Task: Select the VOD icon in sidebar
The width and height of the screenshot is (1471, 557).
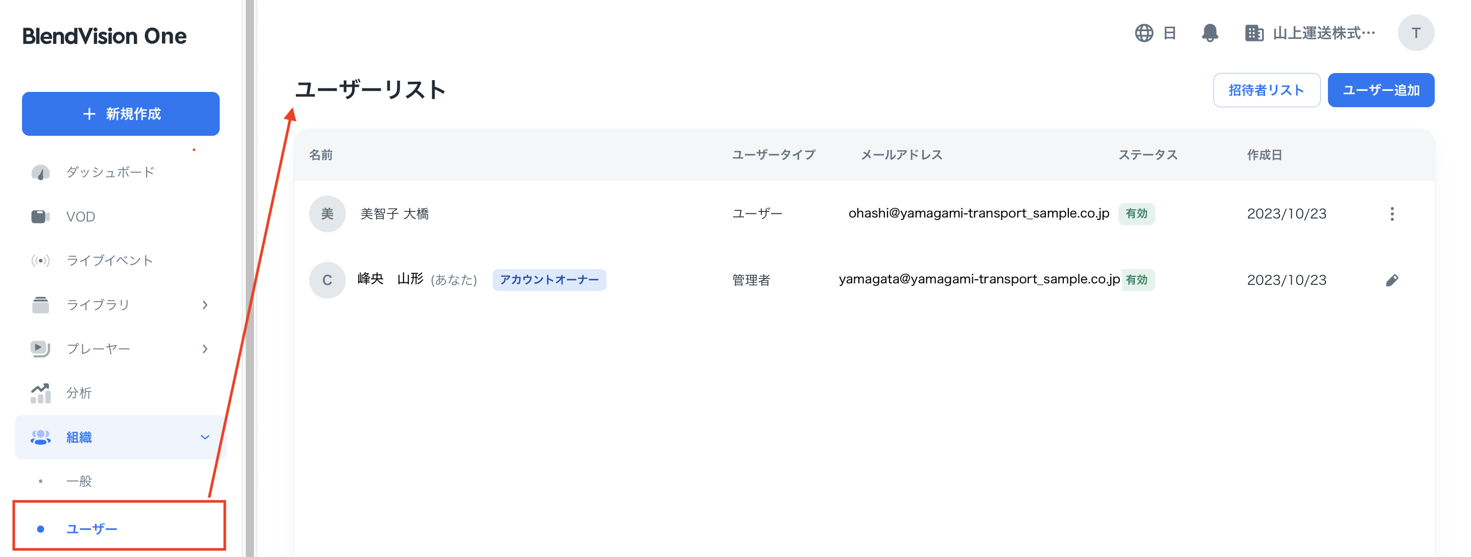Action: click(40, 216)
